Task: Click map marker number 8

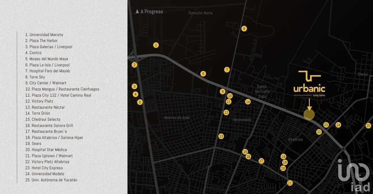Action: tap(203, 74)
